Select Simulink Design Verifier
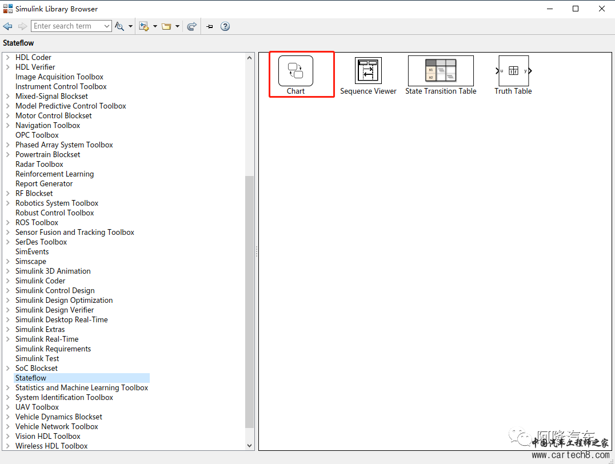The width and height of the screenshot is (615, 464). coord(54,310)
